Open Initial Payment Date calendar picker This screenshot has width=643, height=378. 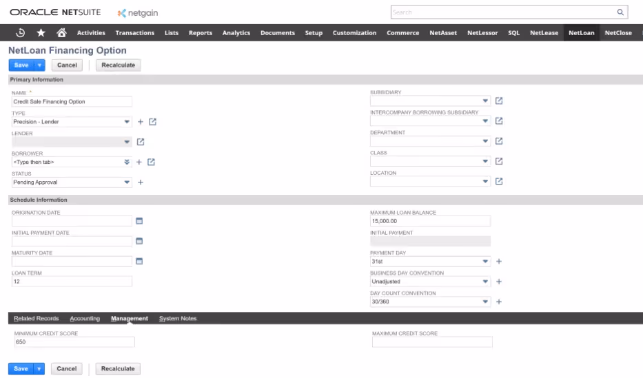coord(139,241)
